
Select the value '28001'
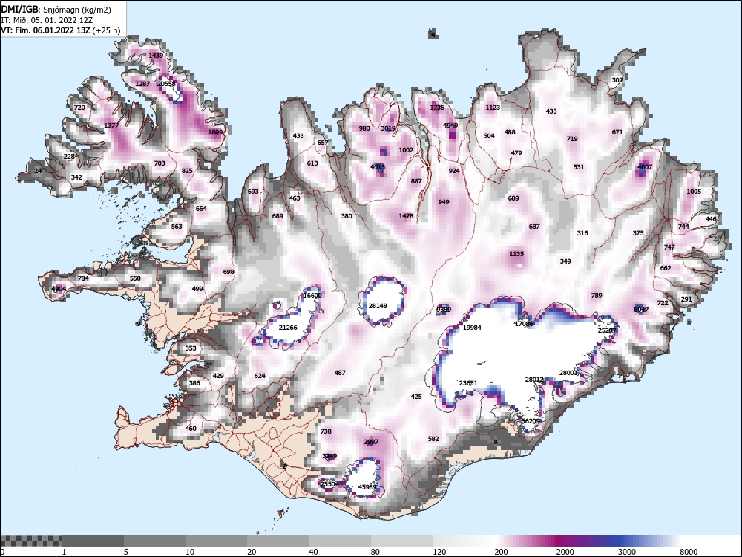click(x=568, y=373)
